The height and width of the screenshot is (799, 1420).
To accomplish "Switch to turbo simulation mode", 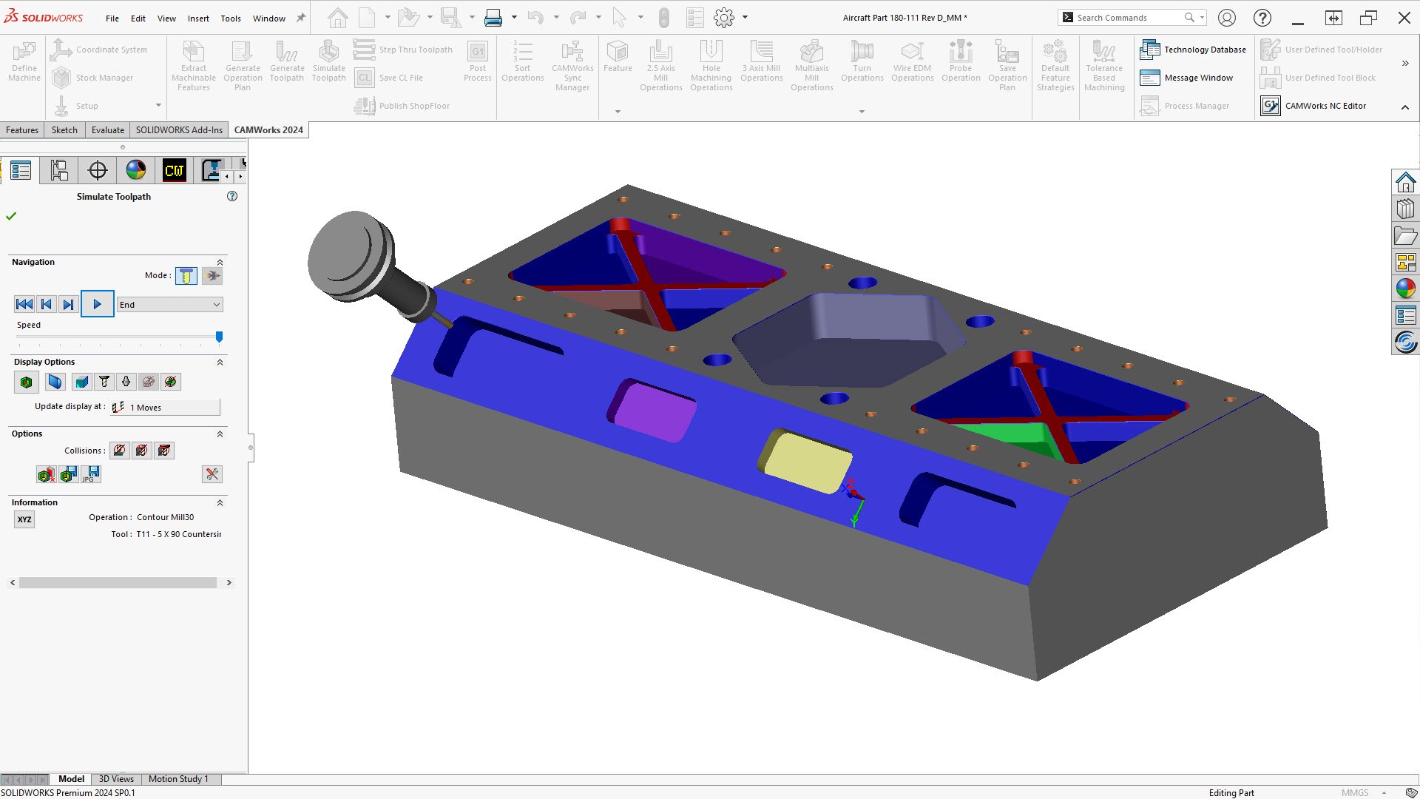I will point(212,276).
